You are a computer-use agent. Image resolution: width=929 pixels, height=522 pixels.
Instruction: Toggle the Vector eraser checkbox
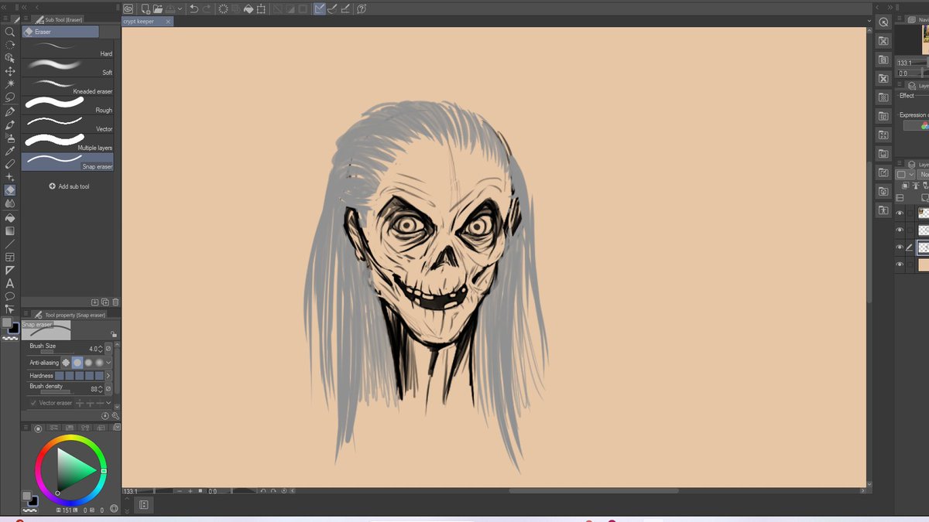(33, 403)
